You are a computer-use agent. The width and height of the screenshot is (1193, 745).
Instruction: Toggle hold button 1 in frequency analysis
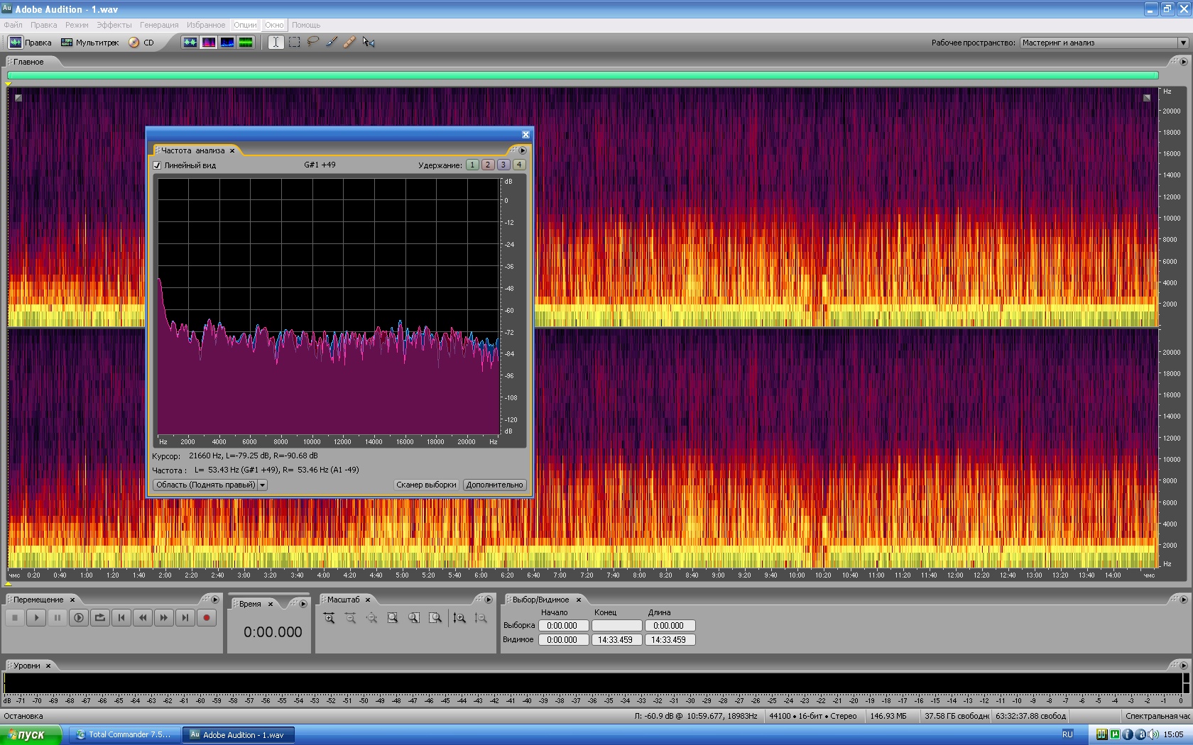point(472,165)
